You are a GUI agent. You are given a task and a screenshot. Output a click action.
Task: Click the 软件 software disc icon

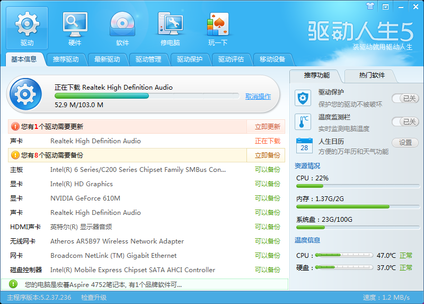click(122, 29)
